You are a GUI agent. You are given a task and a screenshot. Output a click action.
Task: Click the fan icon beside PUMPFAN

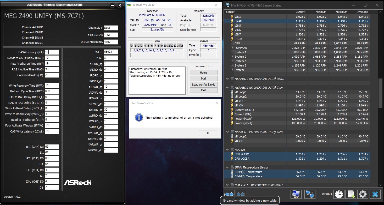pos(232,48)
